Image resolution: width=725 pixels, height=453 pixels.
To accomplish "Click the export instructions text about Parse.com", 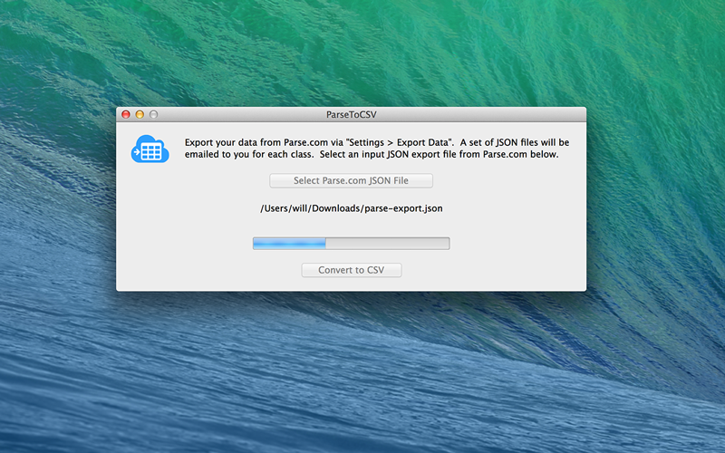I will [x=377, y=149].
